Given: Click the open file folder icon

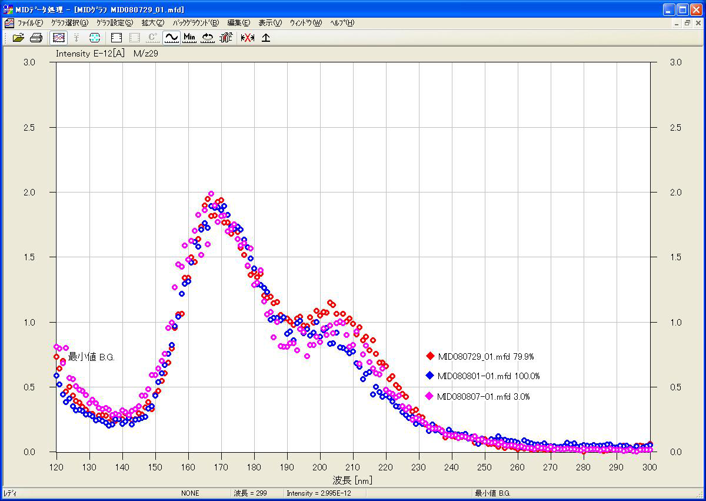Looking at the screenshot, I should [18, 38].
